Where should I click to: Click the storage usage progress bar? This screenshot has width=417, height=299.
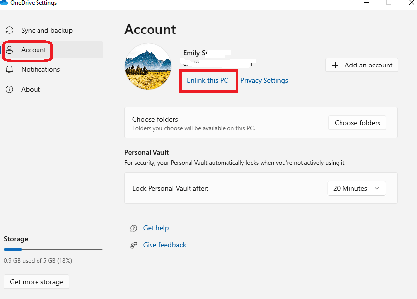[53, 249]
